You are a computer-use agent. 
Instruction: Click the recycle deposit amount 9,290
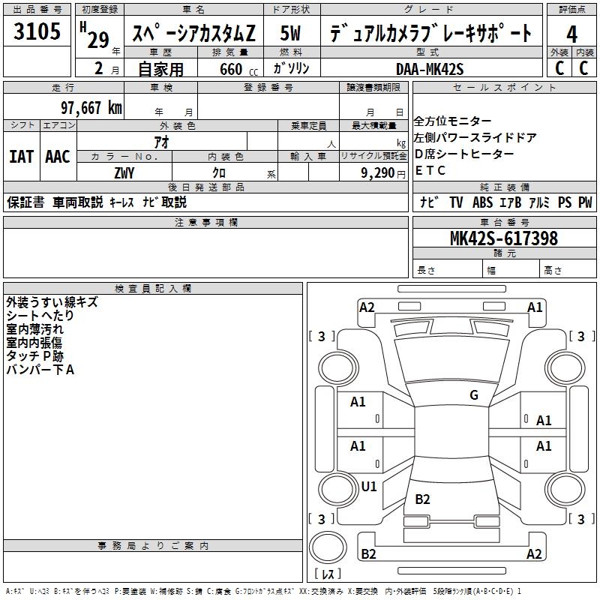tap(377, 172)
